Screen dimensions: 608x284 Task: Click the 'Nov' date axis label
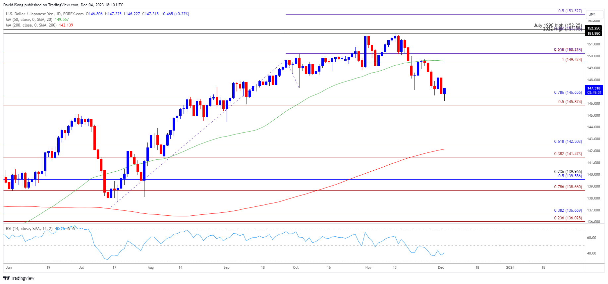click(x=368, y=267)
